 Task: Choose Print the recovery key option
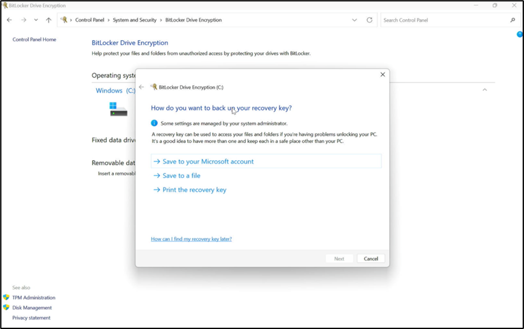pyautogui.click(x=190, y=190)
